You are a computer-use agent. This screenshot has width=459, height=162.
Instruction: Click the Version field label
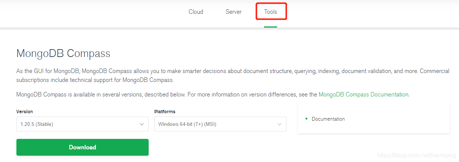(25, 111)
